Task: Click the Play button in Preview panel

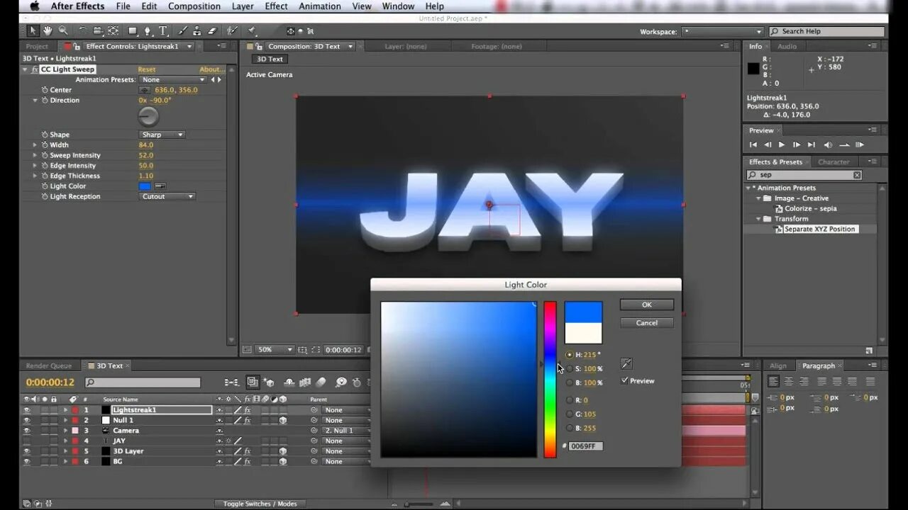Action: [x=782, y=144]
